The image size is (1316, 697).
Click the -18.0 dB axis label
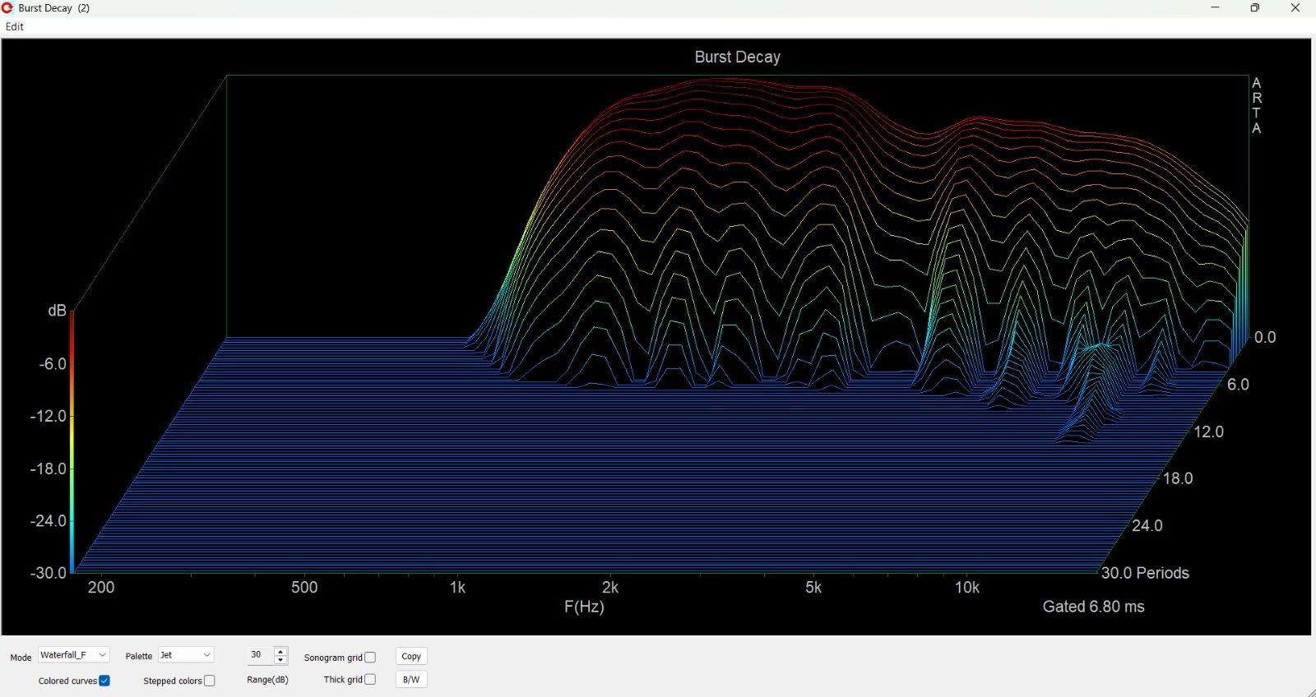coord(48,469)
